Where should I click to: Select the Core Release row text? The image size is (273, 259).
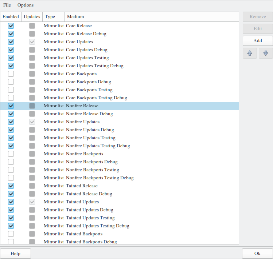pos(79,26)
